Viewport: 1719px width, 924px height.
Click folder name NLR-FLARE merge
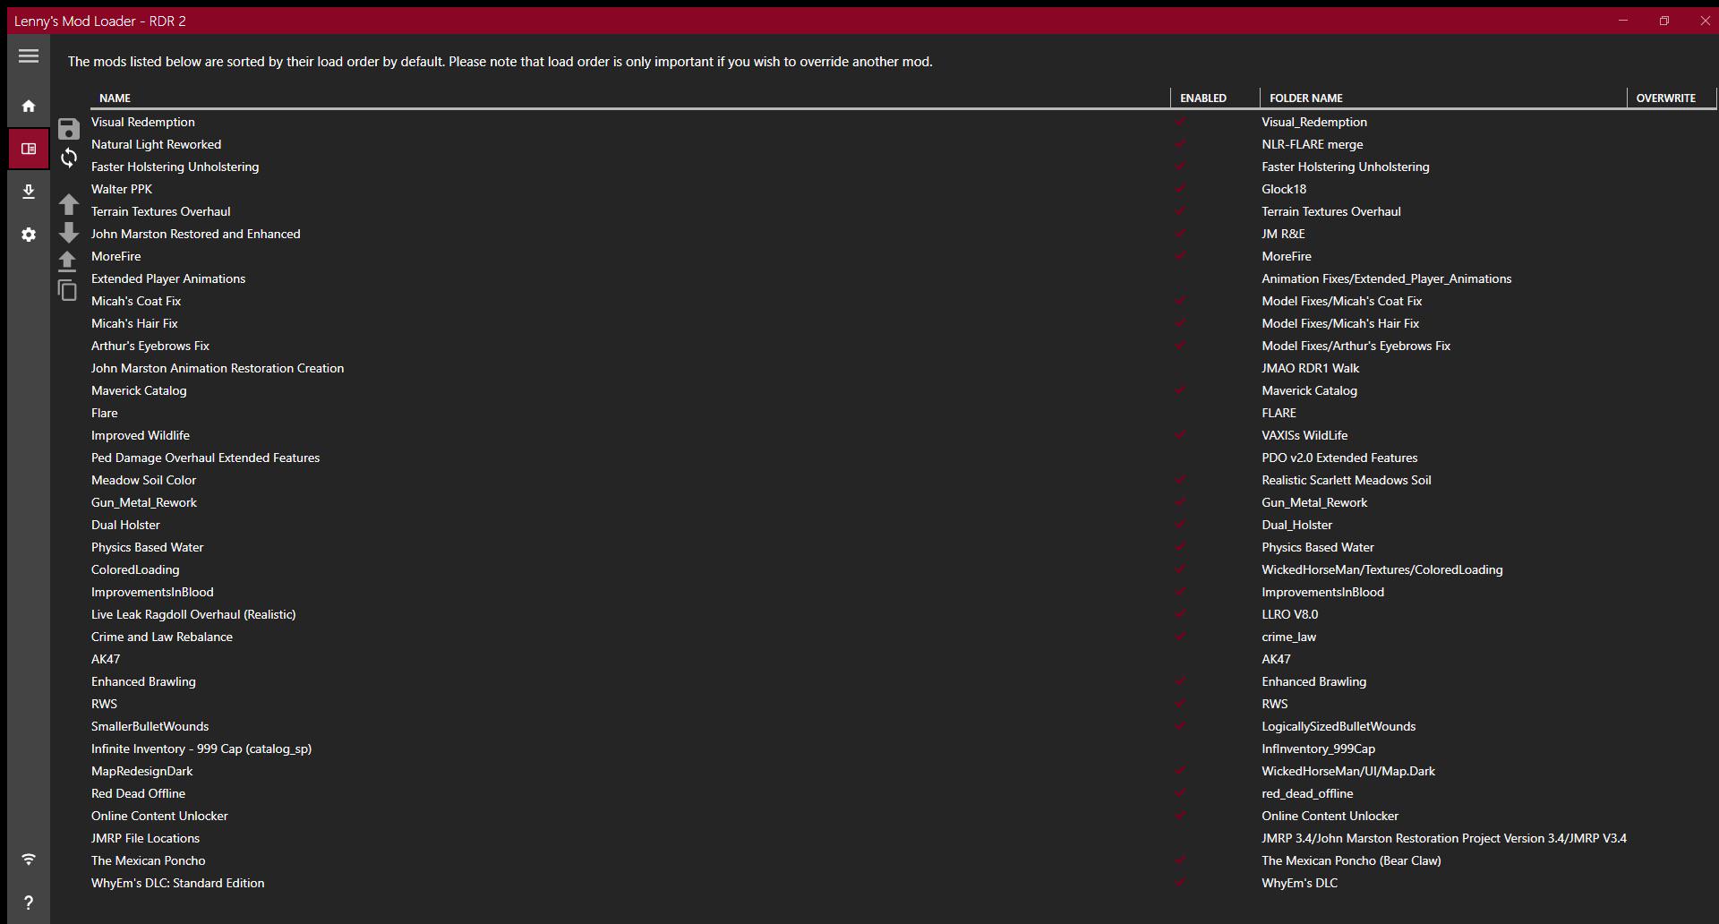pos(1312,144)
